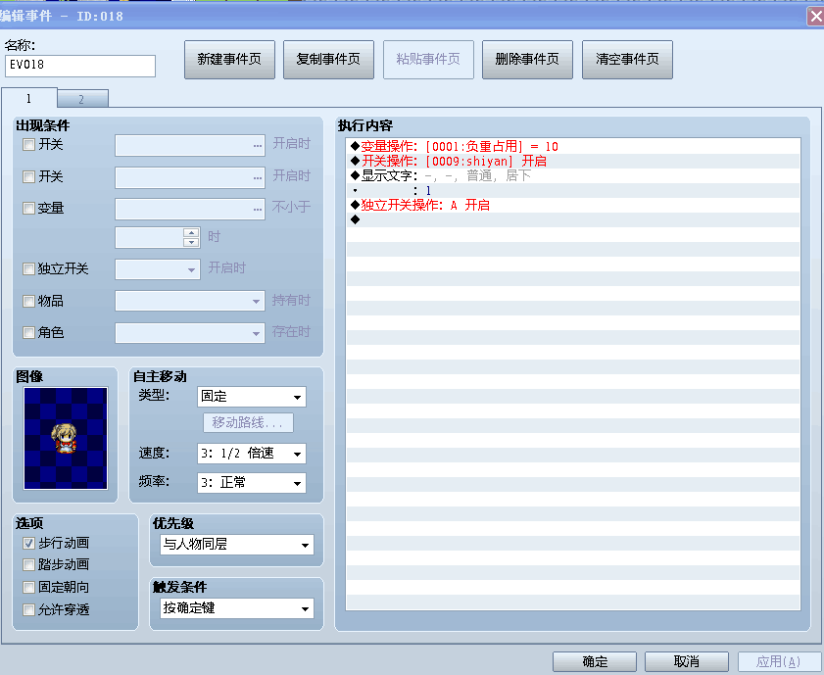Select the 独立开关操作 A 开启 command line
The height and width of the screenshot is (675, 824).
pos(573,206)
